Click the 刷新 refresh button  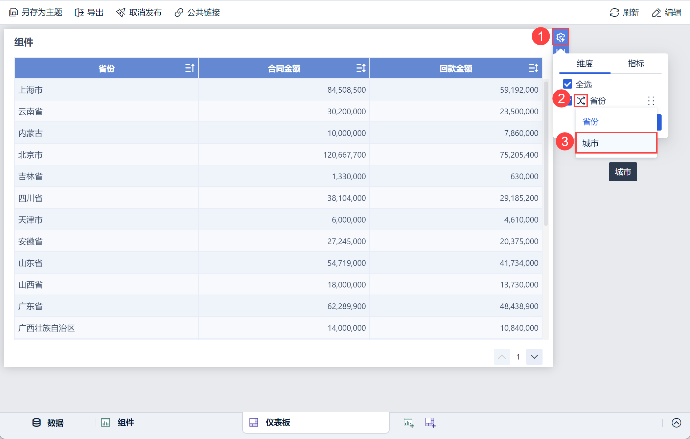point(624,13)
